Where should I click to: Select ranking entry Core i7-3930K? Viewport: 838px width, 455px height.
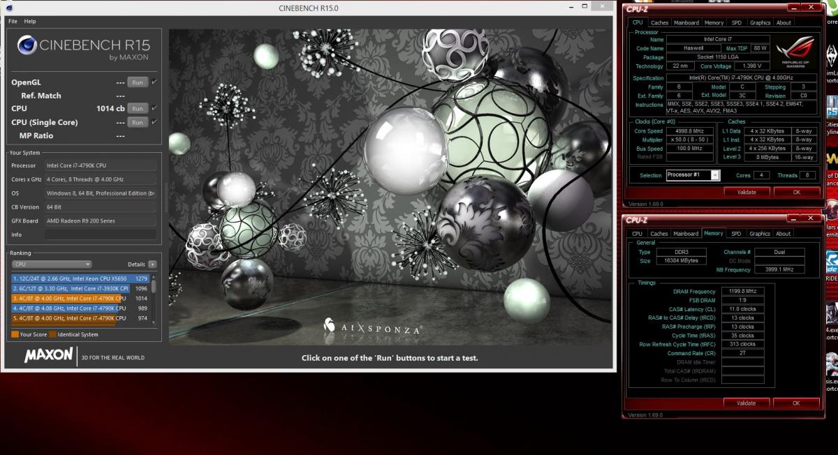80,288
